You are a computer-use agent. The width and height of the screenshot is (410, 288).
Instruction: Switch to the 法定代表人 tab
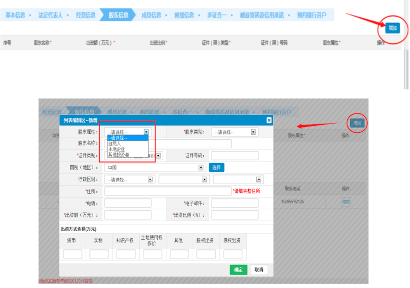(x=50, y=15)
